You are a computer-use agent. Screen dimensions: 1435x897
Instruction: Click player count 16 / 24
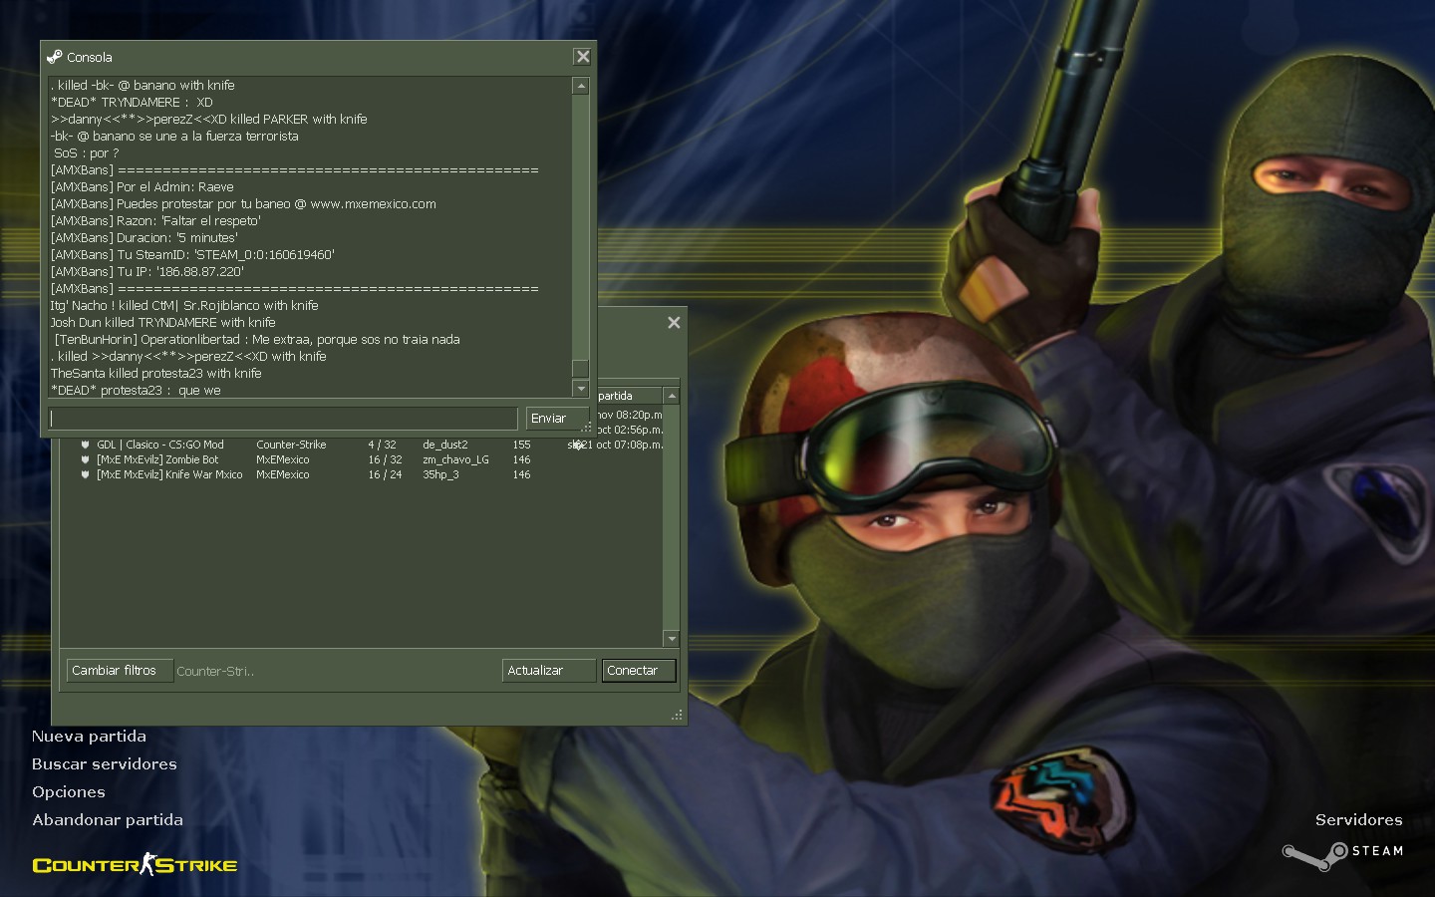[x=385, y=474]
